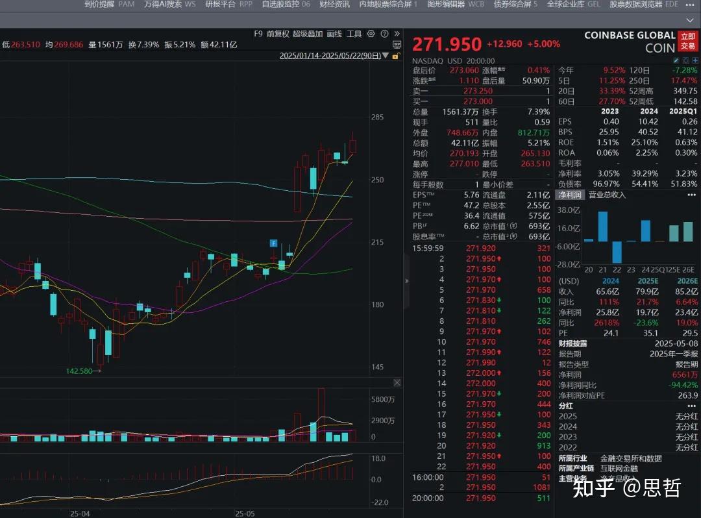Open more options beside the 分红 section
Viewport: 701px width, 518px height.
691,405
